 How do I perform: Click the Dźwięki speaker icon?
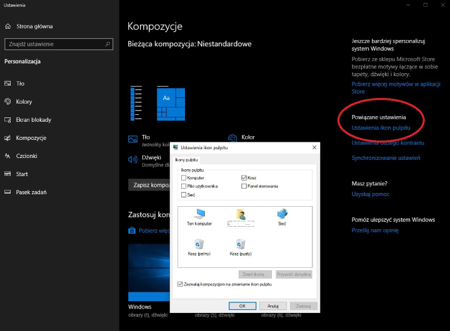pyautogui.click(x=132, y=159)
